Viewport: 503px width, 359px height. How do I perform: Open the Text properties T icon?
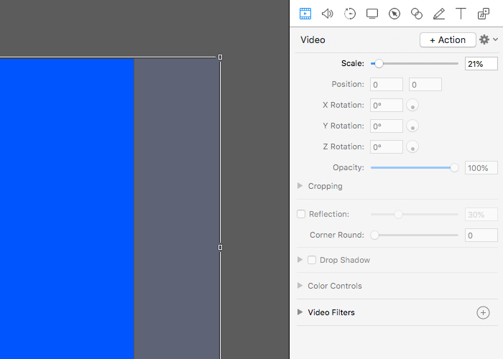point(461,14)
